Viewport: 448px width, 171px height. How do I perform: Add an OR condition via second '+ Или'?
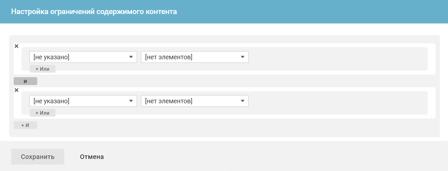(x=42, y=113)
